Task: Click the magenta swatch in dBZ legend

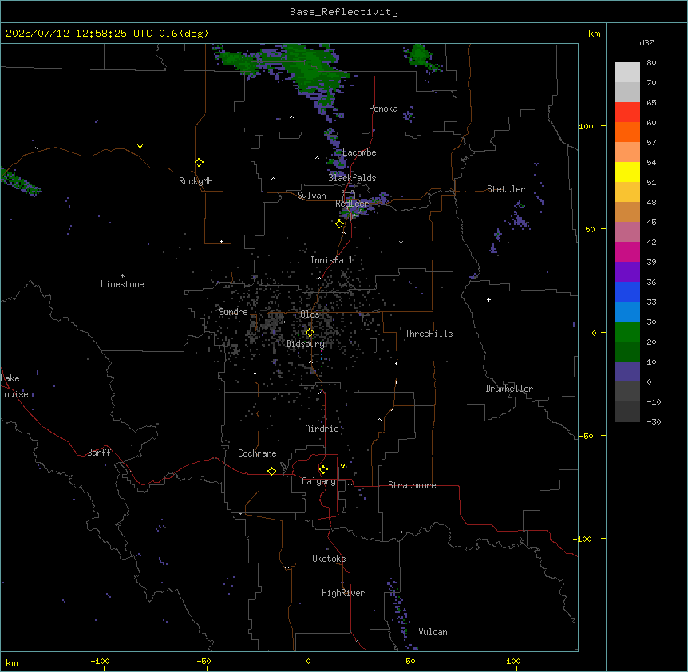Action: coord(627,251)
